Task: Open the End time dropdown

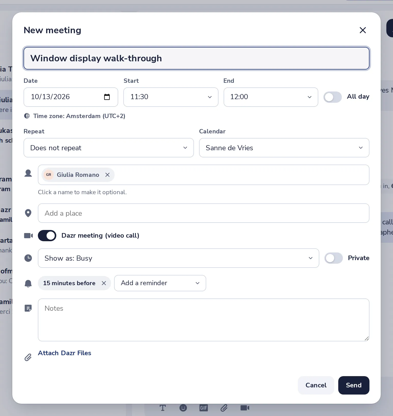Action: click(x=271, y=97)
